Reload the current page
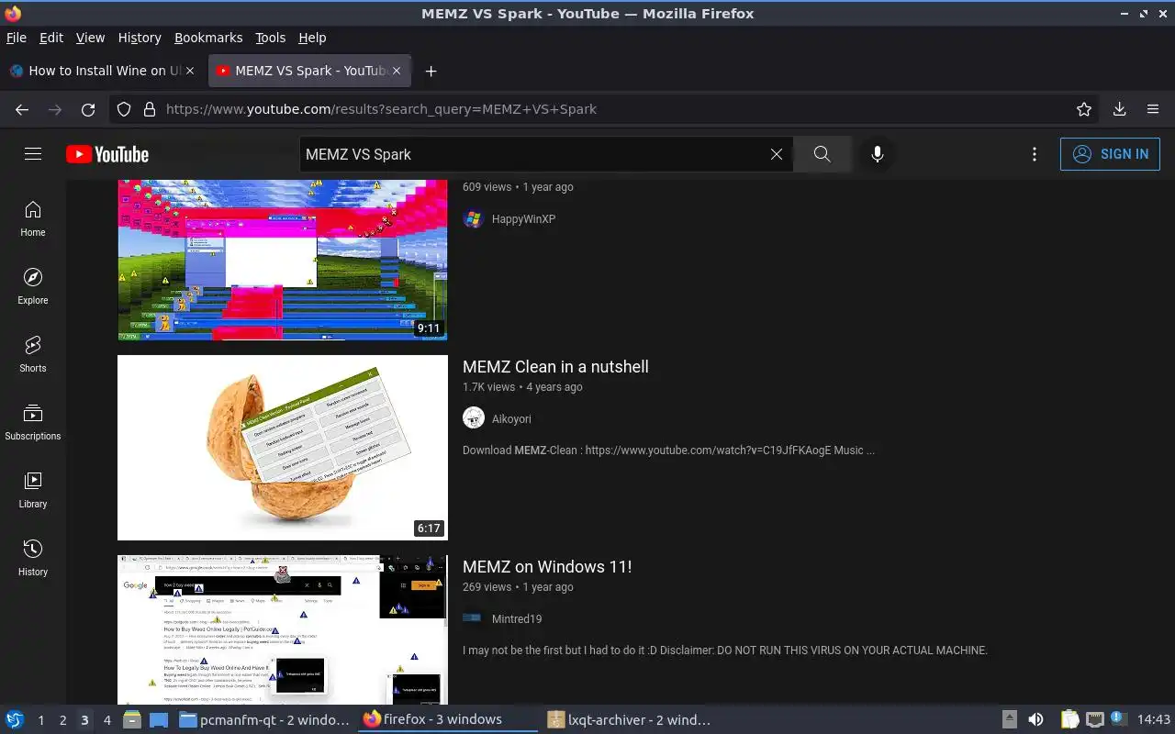Viewport: 1175px width, 734px height. tap(88, 109)
